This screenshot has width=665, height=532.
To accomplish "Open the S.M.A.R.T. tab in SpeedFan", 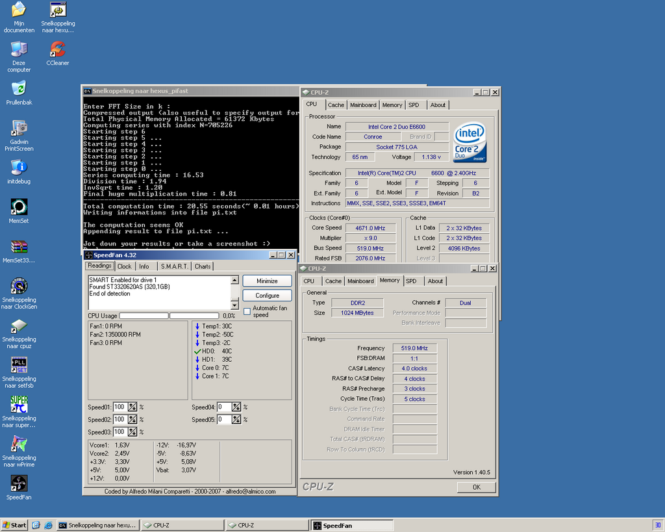I will click(174, 266).
